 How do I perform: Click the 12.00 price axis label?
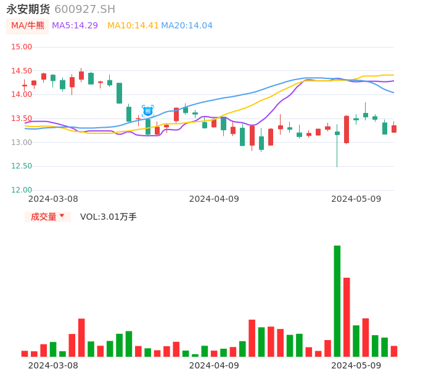[x=22, y=190]
